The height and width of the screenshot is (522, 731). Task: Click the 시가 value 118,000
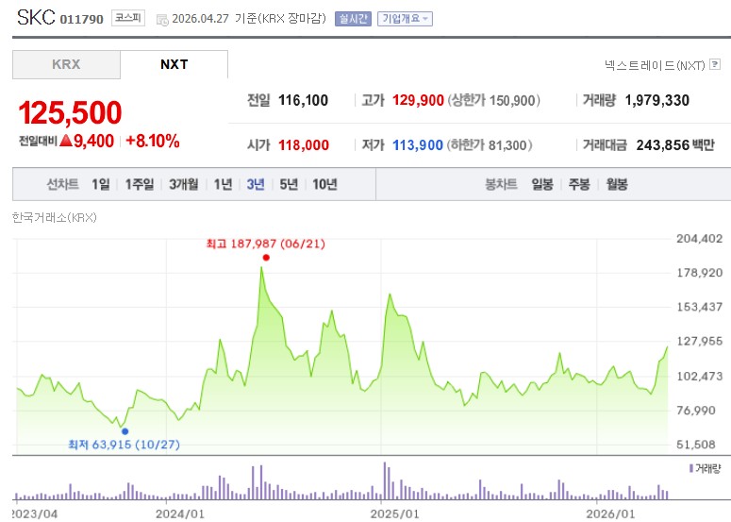[x=304, y=145]
